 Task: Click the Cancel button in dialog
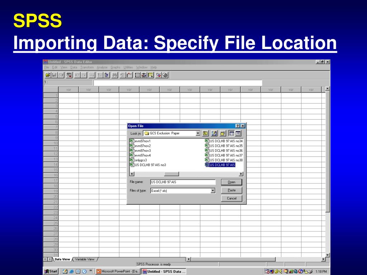232,198
